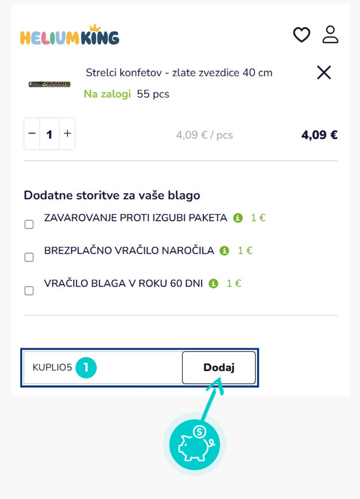
Task: Show info for BREZPLAČNO VRAČILO NAROČILA
Action: (225, 251)
